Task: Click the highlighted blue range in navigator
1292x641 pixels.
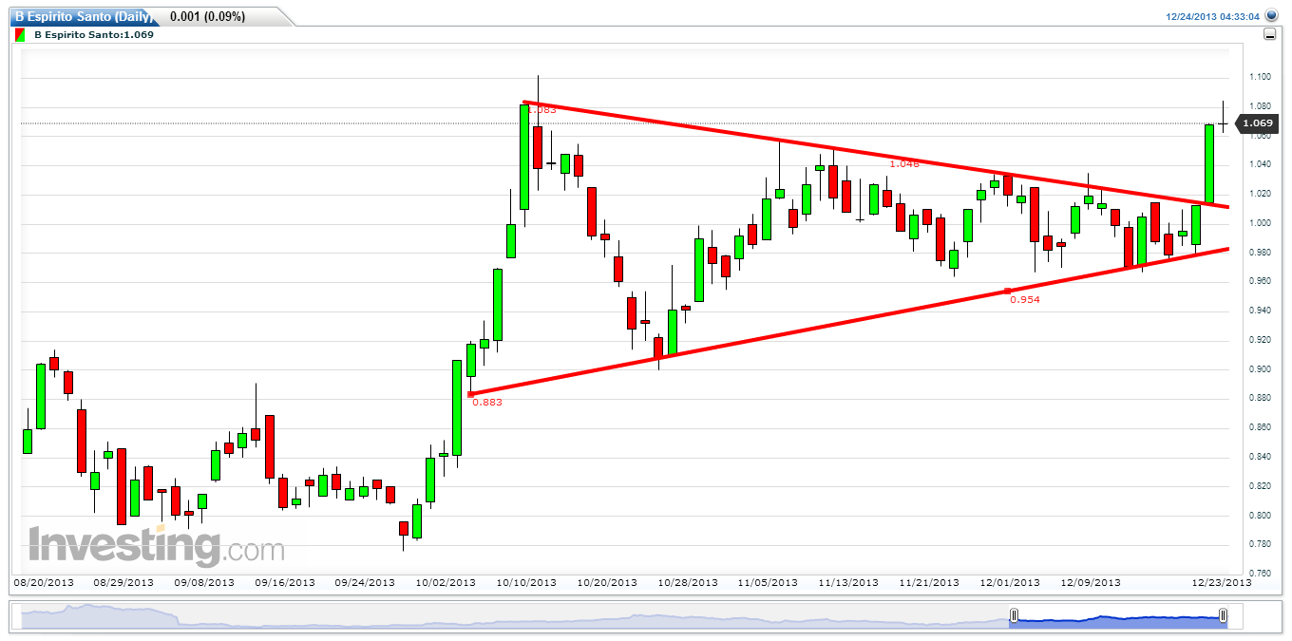Action: (1118, 617)
